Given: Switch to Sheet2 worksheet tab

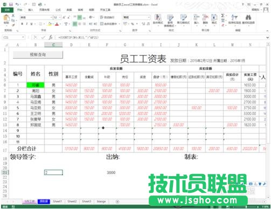Looking at the screenshot, I should (x=72, y=201).
